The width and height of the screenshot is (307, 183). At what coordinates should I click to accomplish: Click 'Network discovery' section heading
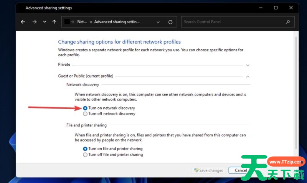(x=83, y=84)
